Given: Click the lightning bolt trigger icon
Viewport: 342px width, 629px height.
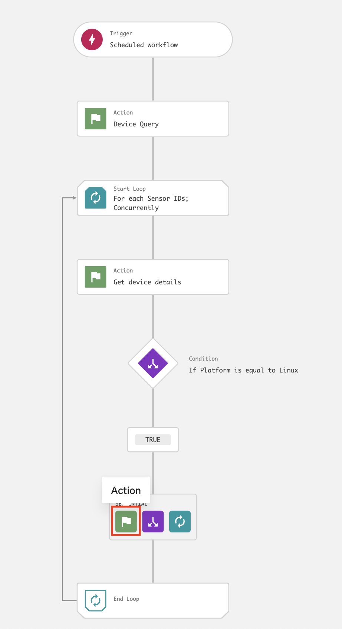Looking at the screenshot, I should point(92,39).
